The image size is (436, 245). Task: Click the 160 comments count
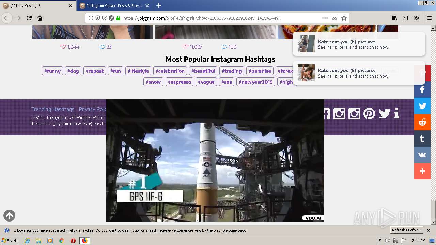[x=229, y=47]
